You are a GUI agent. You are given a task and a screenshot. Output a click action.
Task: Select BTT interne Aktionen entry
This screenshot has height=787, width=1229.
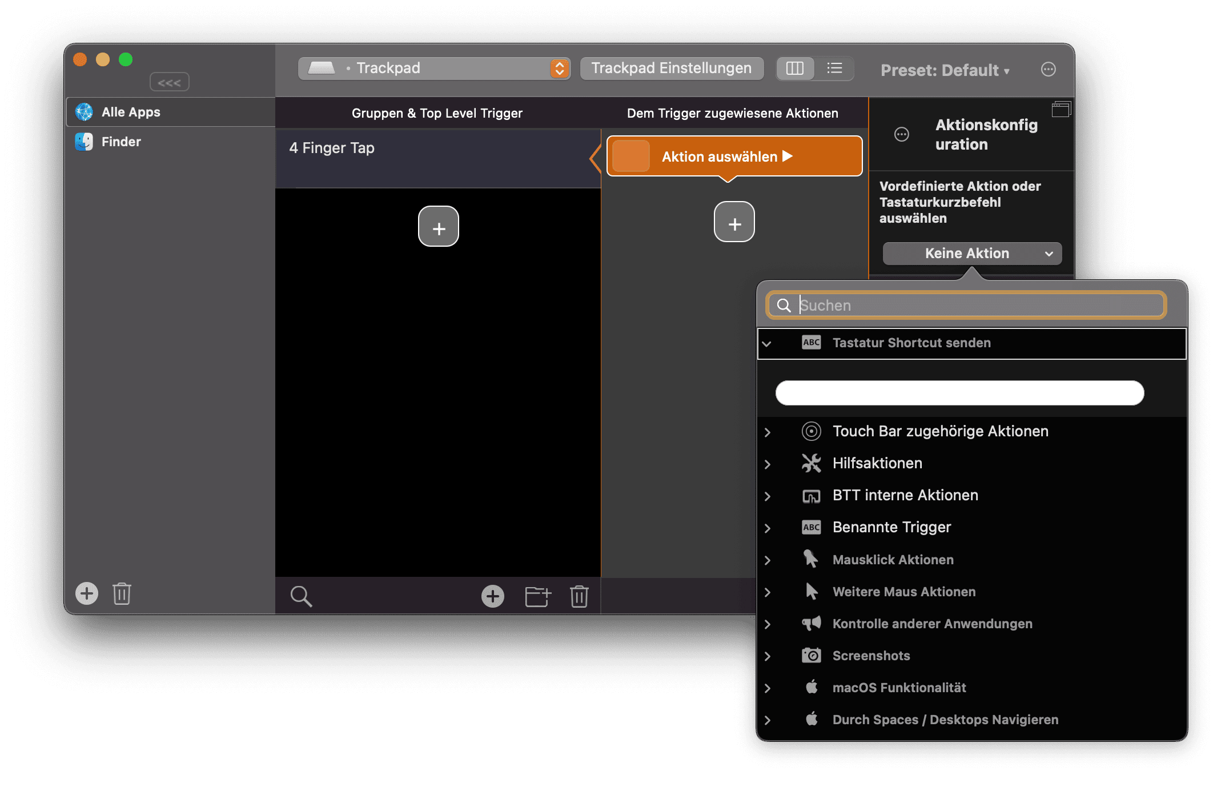(x=972, y=495)
